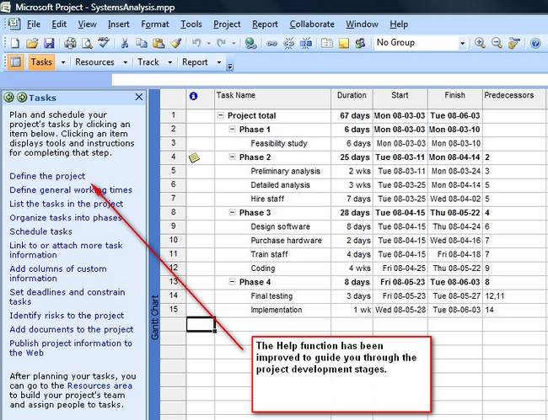Run the ABC spelling check icon
The height and width of the screenshot is (420, 548).
click(x=104, y=43)
